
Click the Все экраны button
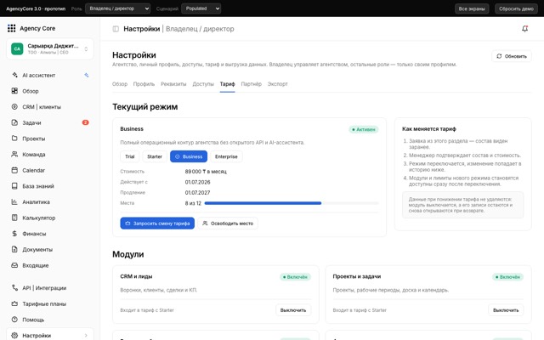click(x=472, y=8)
